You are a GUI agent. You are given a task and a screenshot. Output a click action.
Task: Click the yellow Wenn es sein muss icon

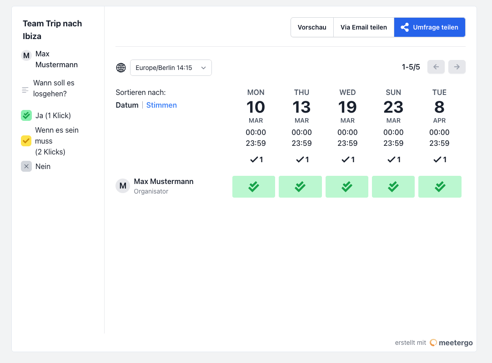[x=26, y=141]
